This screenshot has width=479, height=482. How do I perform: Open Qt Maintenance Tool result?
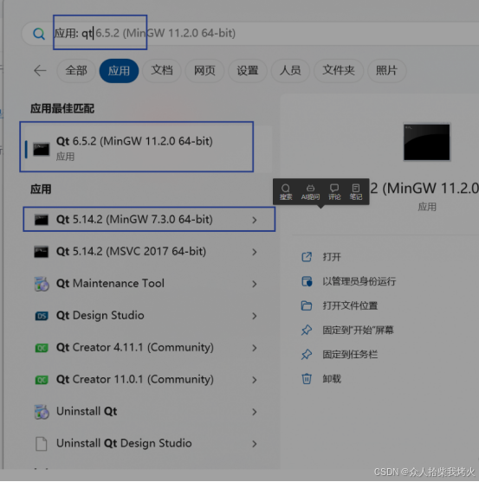pos(149,284)
